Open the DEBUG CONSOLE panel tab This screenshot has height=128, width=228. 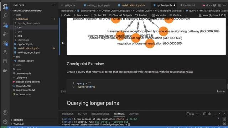click(x=100, y=114)
